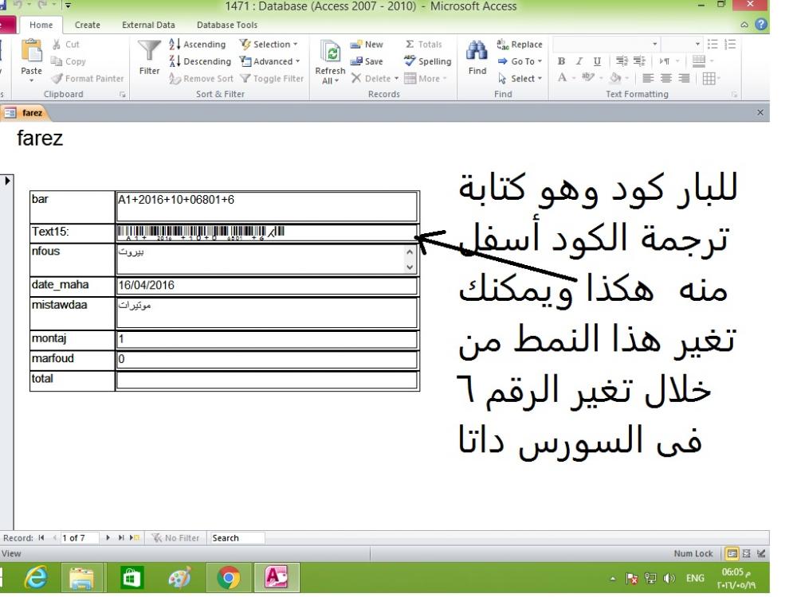Switch to Design View in status bar
This screenshot has height=597, width=797.
click(x=761, y=553)
